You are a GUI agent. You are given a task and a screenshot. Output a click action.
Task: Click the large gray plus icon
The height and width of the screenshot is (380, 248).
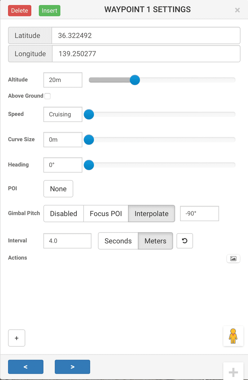point(233,372)
